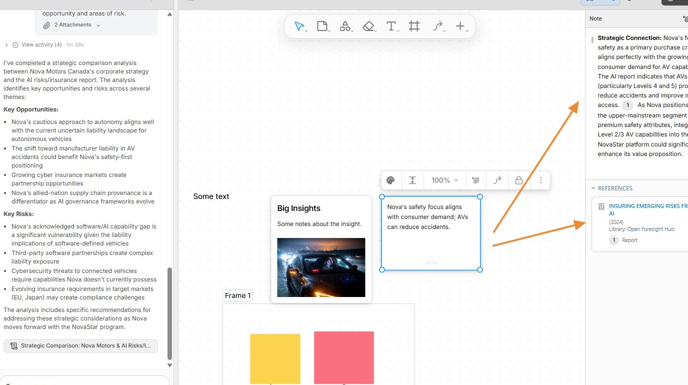This screenshot has width=688, height=385.
Task: Click the auto-height fit icon
Action: (412, 180)
